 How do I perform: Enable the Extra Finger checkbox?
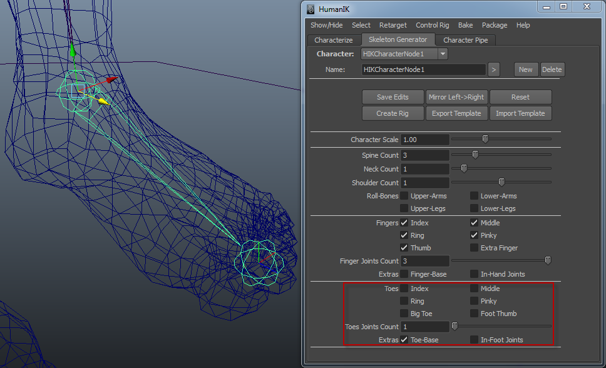pyautogui.click(x=475, y=248)
